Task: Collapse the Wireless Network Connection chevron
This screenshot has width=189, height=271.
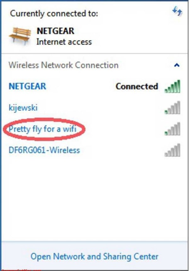Action: (177, 65)
